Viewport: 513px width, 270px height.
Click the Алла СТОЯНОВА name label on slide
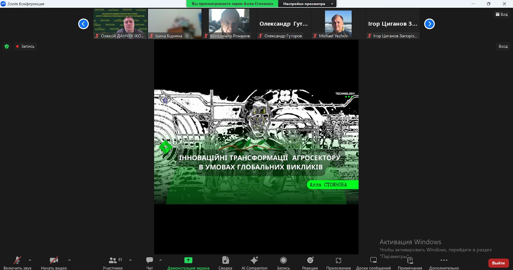[332, 185]
